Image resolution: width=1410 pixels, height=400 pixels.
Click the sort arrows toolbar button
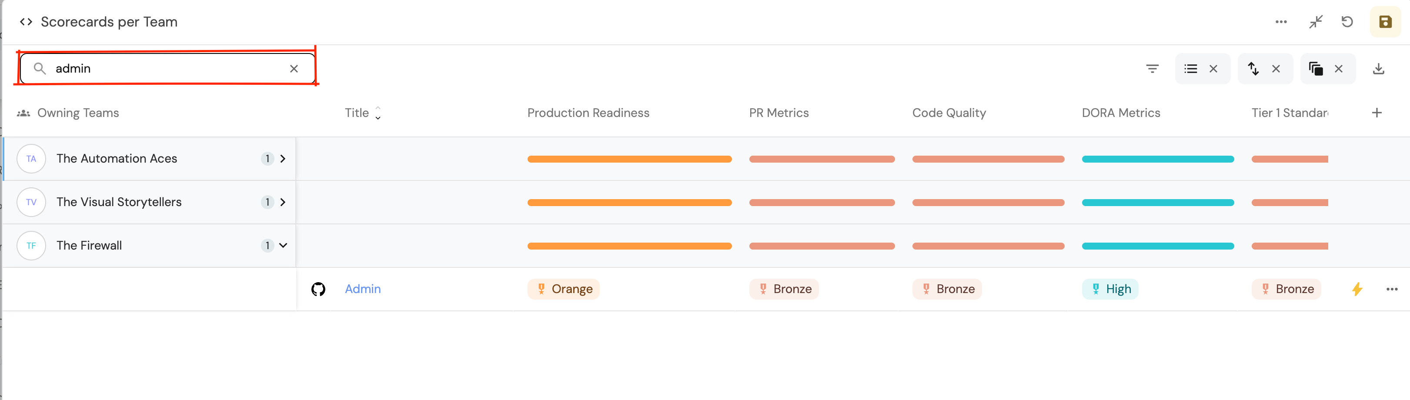pyautogui.click(x=1253, y=69)
